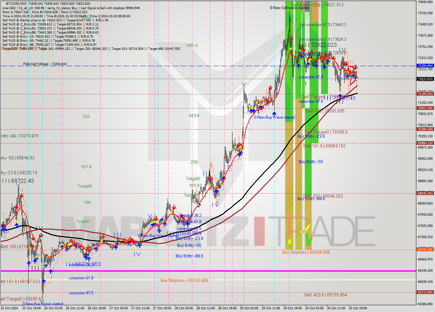
Task: Click the green 'Target1' label
Action: pyautogui.click(x=83, y=221)
